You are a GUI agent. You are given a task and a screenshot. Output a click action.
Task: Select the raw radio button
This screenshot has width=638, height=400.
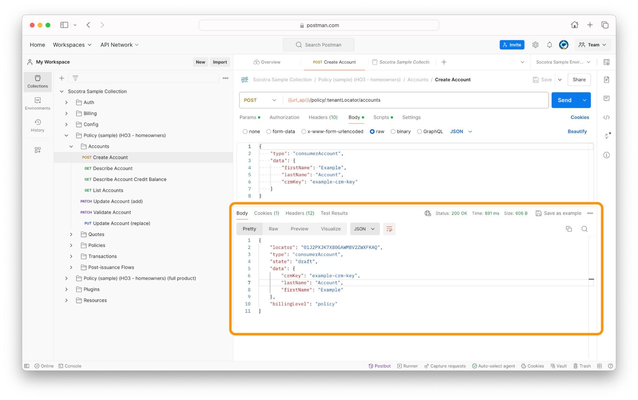pyautogui.click(x=372, y=131)
